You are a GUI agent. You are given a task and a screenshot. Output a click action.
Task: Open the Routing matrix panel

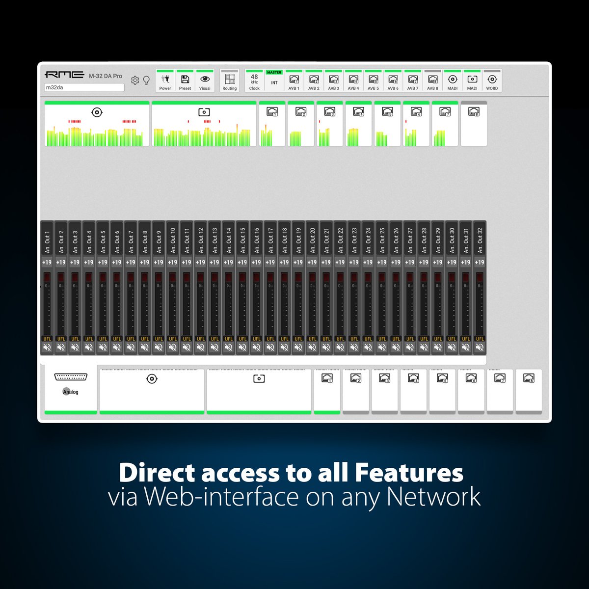pos(229,81)
